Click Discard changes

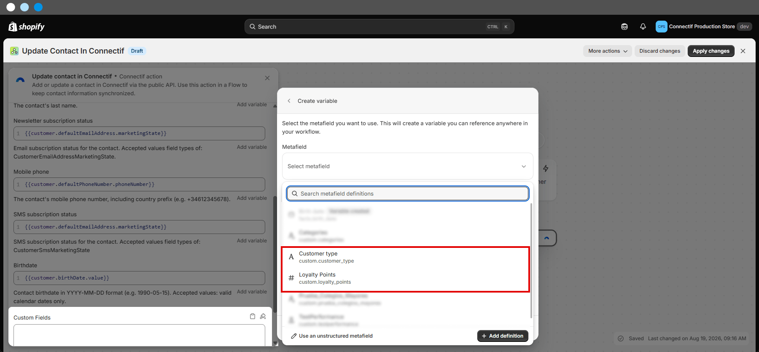coord(659,51)
